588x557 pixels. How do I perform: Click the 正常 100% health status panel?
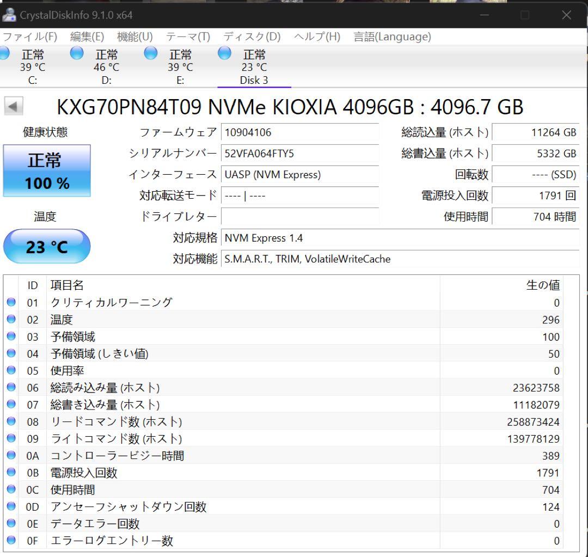(47, 171)
